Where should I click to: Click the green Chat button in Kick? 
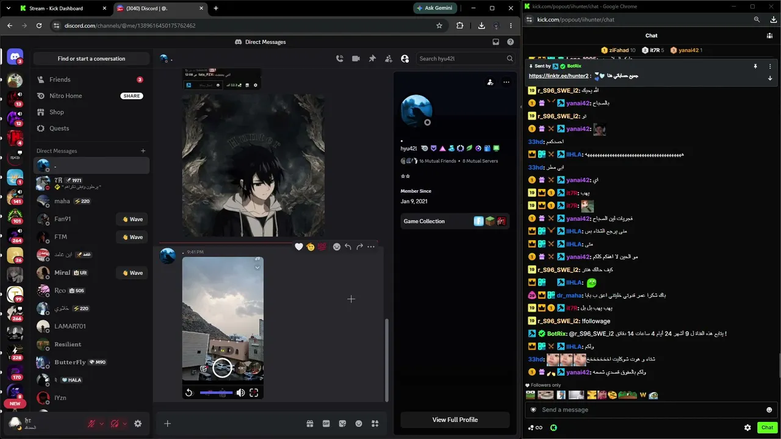point(767,427)
